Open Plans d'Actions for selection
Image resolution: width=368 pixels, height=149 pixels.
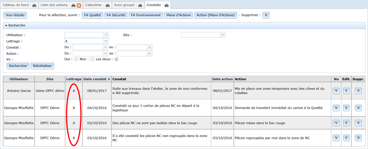coord(179,15)
